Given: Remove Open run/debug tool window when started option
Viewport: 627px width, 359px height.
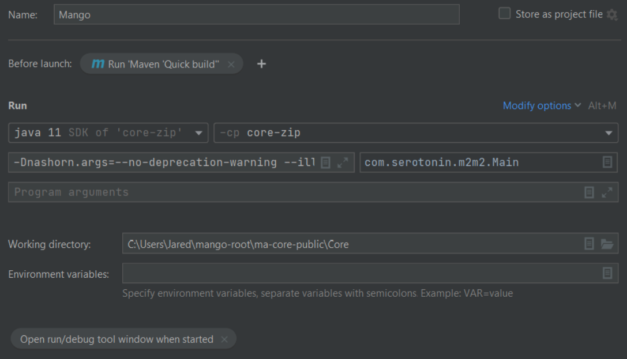Looking at the screenshot, I should coord(224,339).
